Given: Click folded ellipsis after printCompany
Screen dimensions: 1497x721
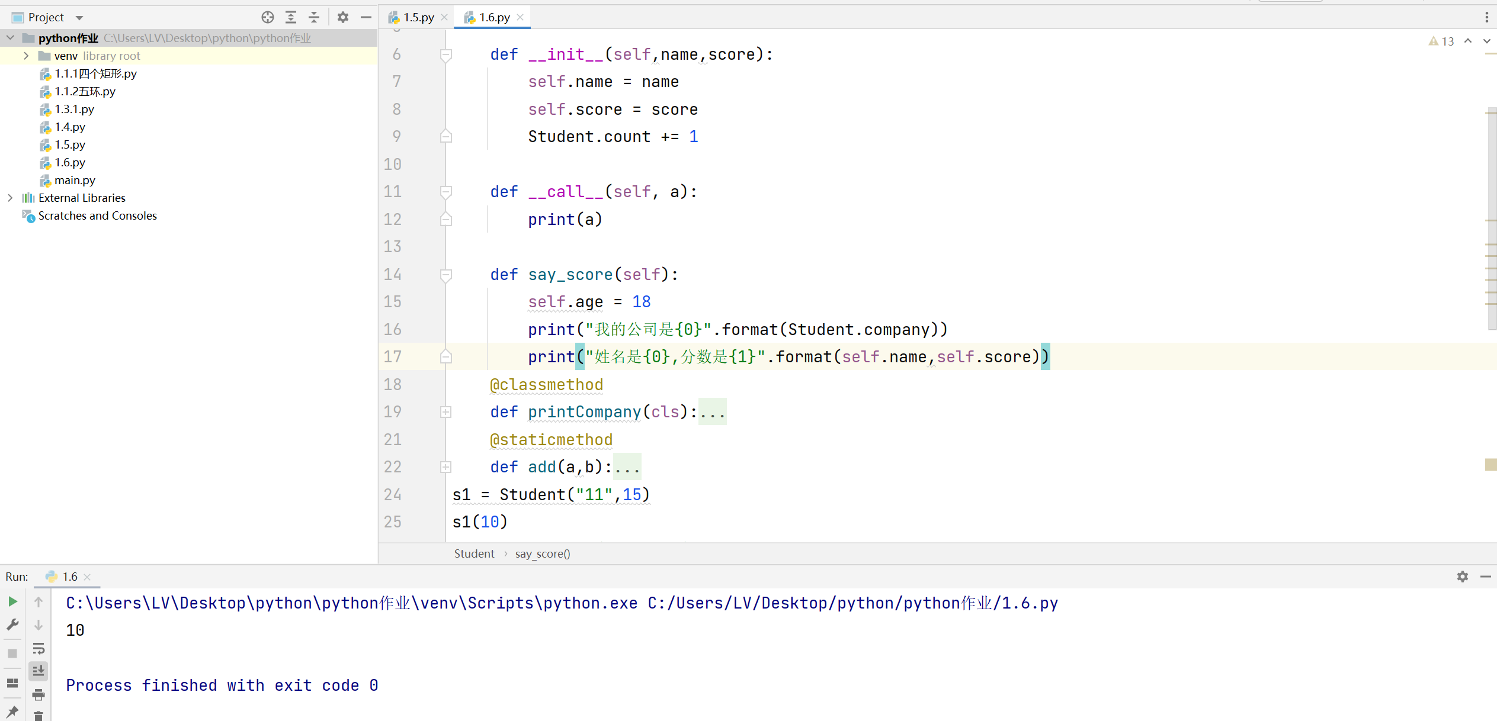Looking at the screenshot, I should [713, 411].
